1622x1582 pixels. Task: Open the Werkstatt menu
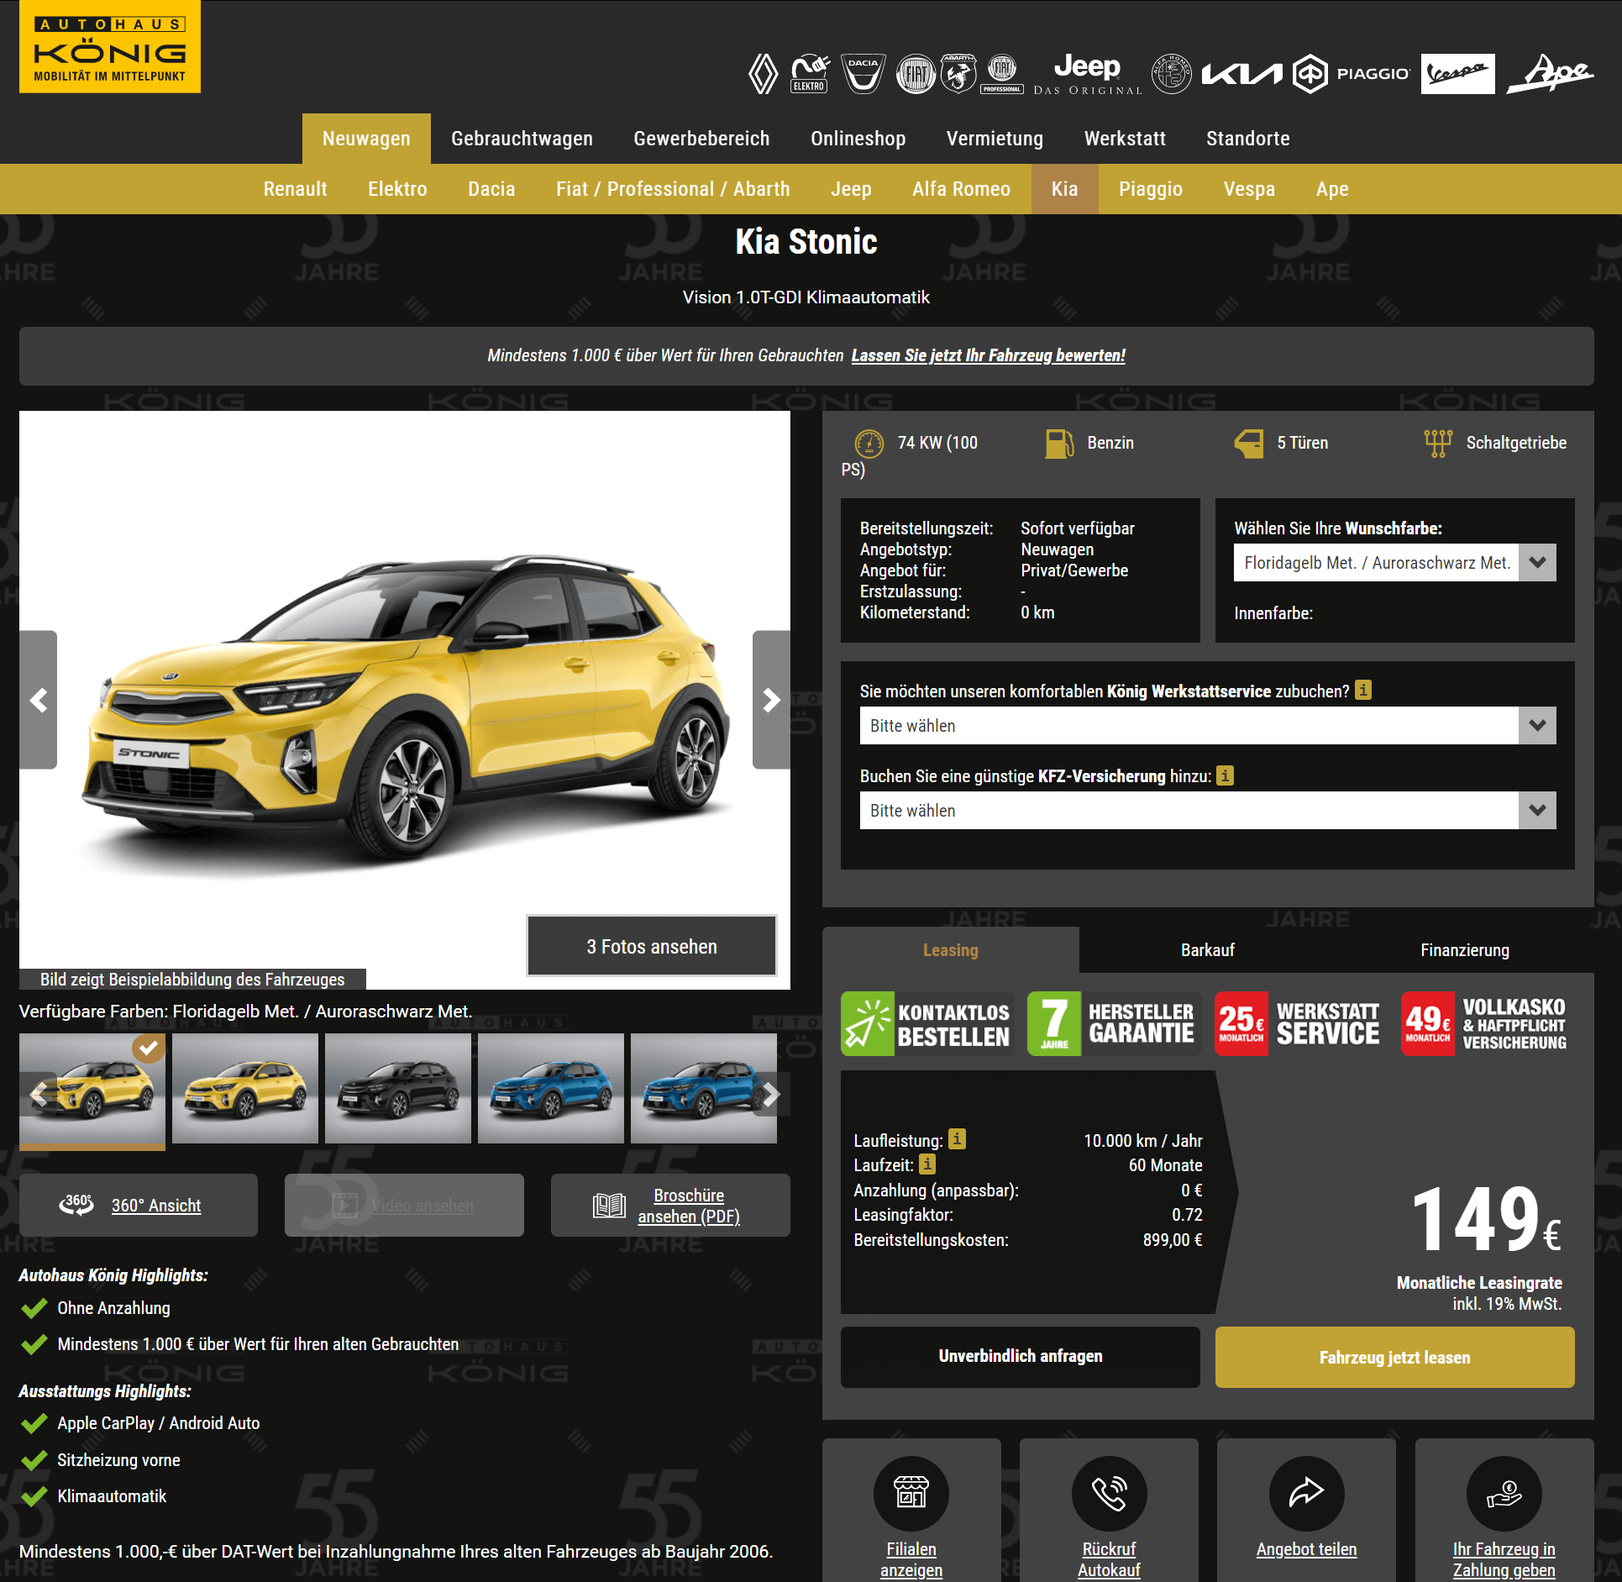pyautogui.click(x=1125, y=139)
